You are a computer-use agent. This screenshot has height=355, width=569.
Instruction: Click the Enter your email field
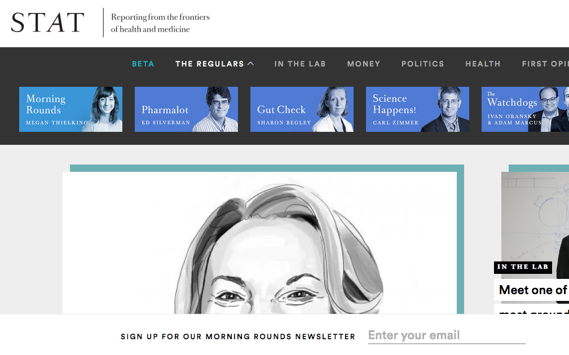pyautogui.click(x=447, y=335)
